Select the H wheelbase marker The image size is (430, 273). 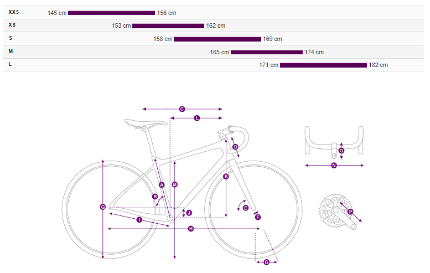coord(191,229)
